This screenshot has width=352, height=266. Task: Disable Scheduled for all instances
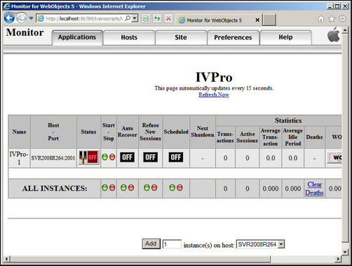180,188
